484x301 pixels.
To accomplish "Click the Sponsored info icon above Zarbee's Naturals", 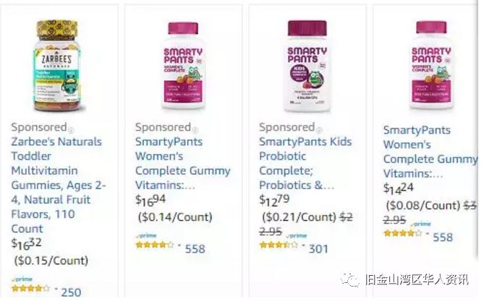I will pos(71,128).
